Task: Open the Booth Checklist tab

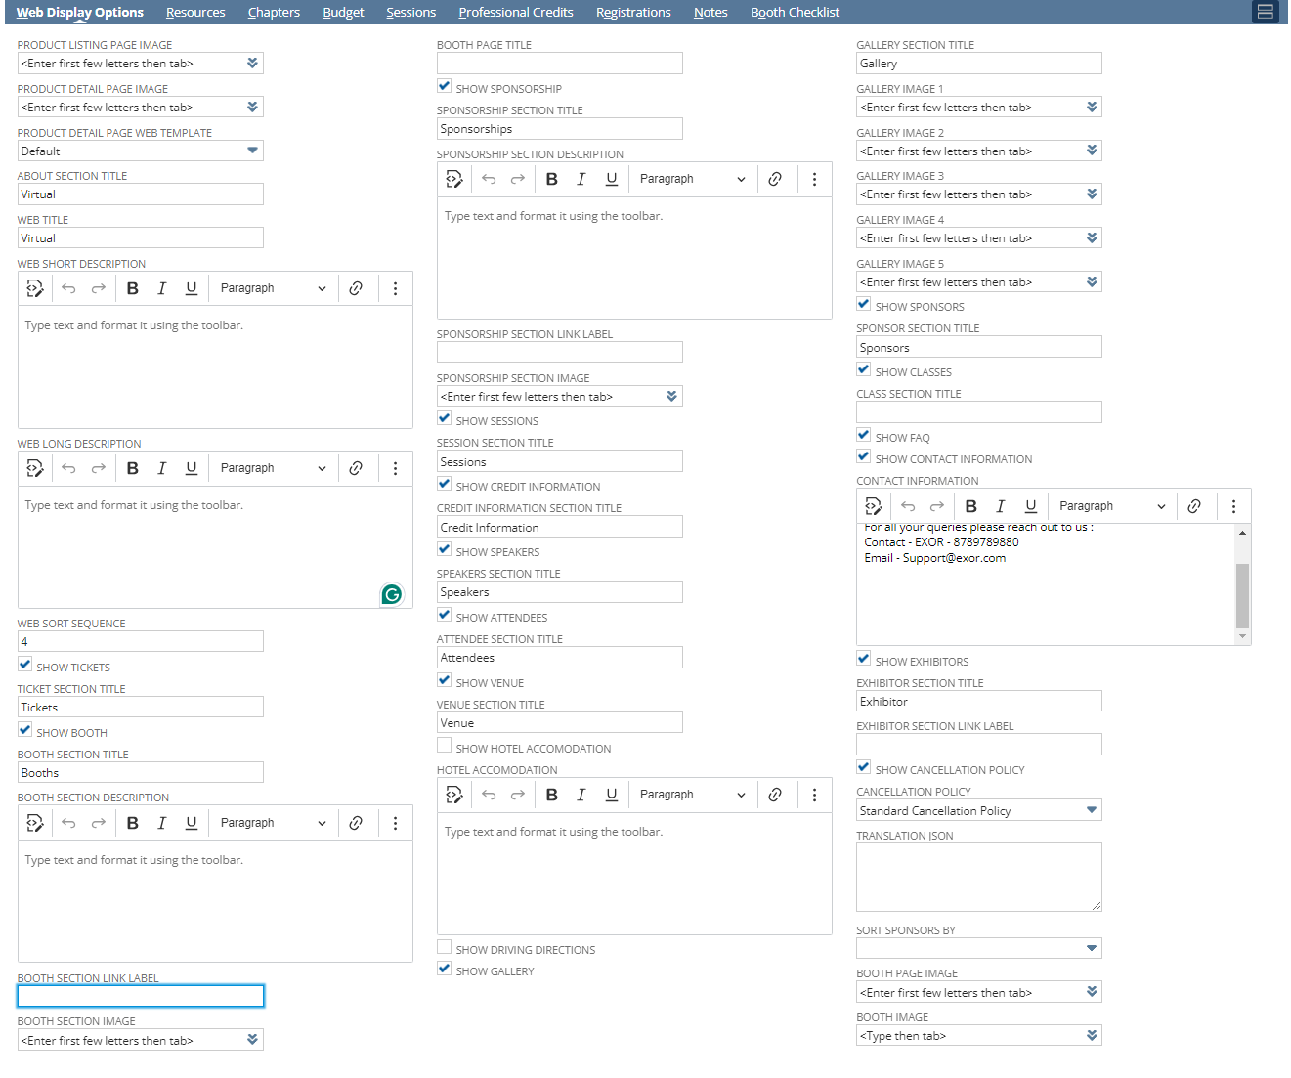Action: point(795,13)
